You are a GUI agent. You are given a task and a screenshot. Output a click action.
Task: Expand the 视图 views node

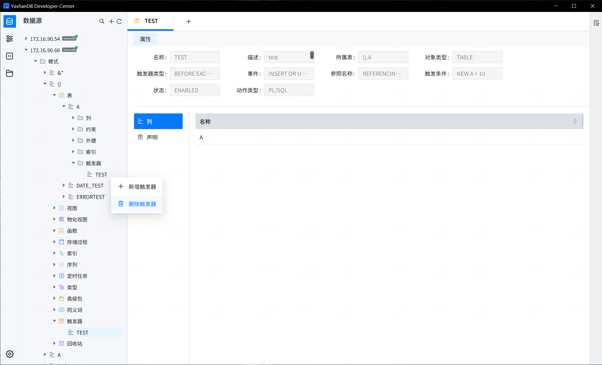tap(54, 208)
